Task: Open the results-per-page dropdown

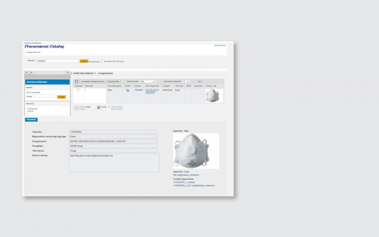Action: (x=185, y=82)
